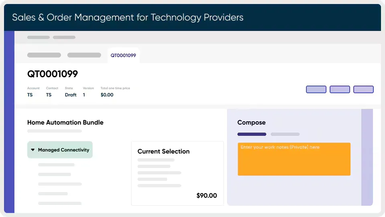The width and height of the screenshot is (385, 217).
Task: Click the Draft state value
Action: pyautogui.click(x=71, y=95)
